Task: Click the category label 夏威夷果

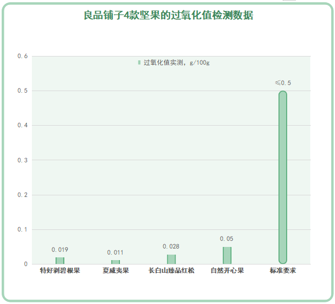Action: click(116, 271)
